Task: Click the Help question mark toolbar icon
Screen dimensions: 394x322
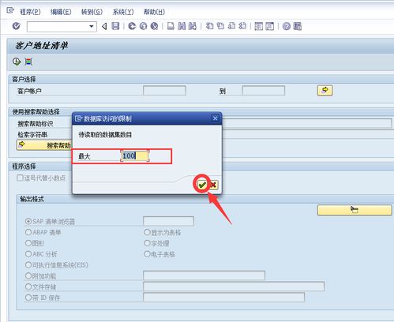Action: [287, 26]
